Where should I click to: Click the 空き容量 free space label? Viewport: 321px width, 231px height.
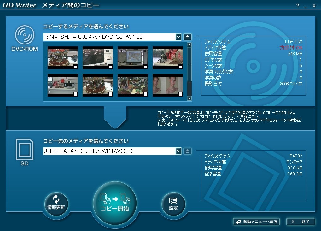point(213,174)
